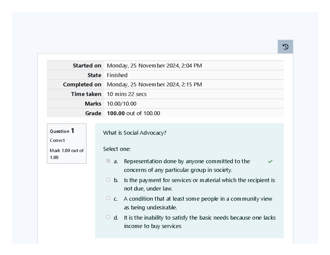Click the 'Completed on' date value

(154, 85)
